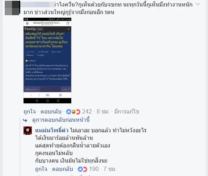Click the reply arrow icon beside previous replies
The image size is (208, 176).
point(25,120)
